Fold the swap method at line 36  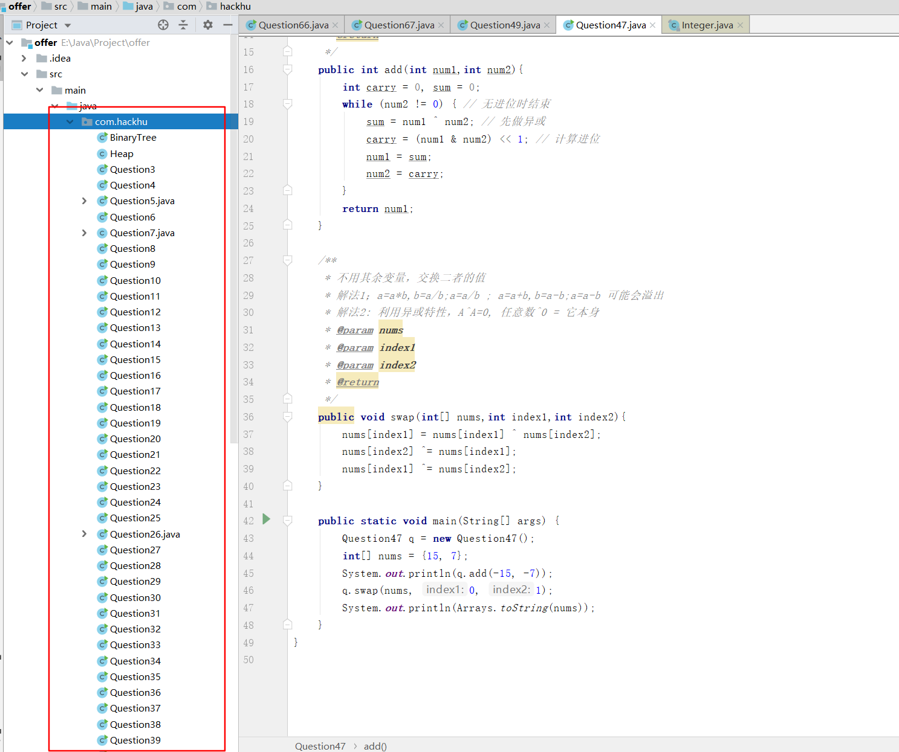point(288,417)
